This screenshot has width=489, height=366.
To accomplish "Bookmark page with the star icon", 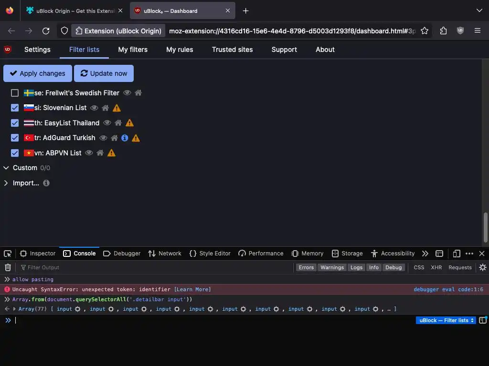I will [425, 31].
